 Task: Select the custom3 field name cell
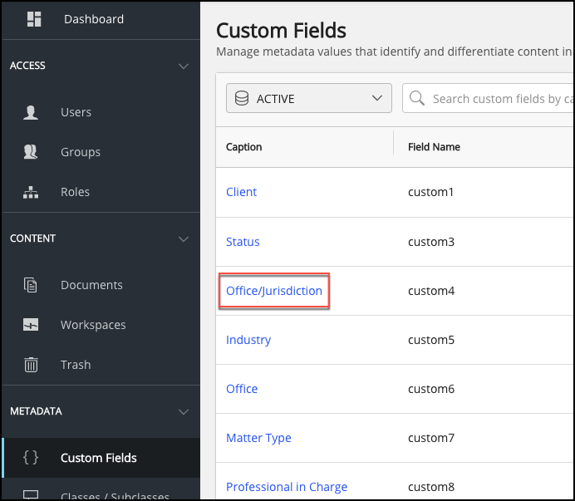pyautogui.click(x=431, y=242)
